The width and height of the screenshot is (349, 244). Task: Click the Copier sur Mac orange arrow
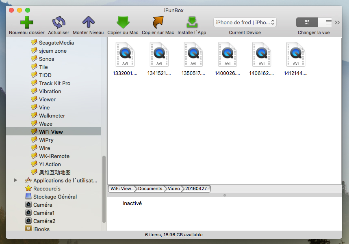tap(158, 22)
